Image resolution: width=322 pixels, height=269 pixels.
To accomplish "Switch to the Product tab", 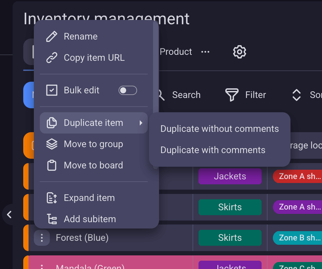I will pyautogui.click(x=176, y=52).
